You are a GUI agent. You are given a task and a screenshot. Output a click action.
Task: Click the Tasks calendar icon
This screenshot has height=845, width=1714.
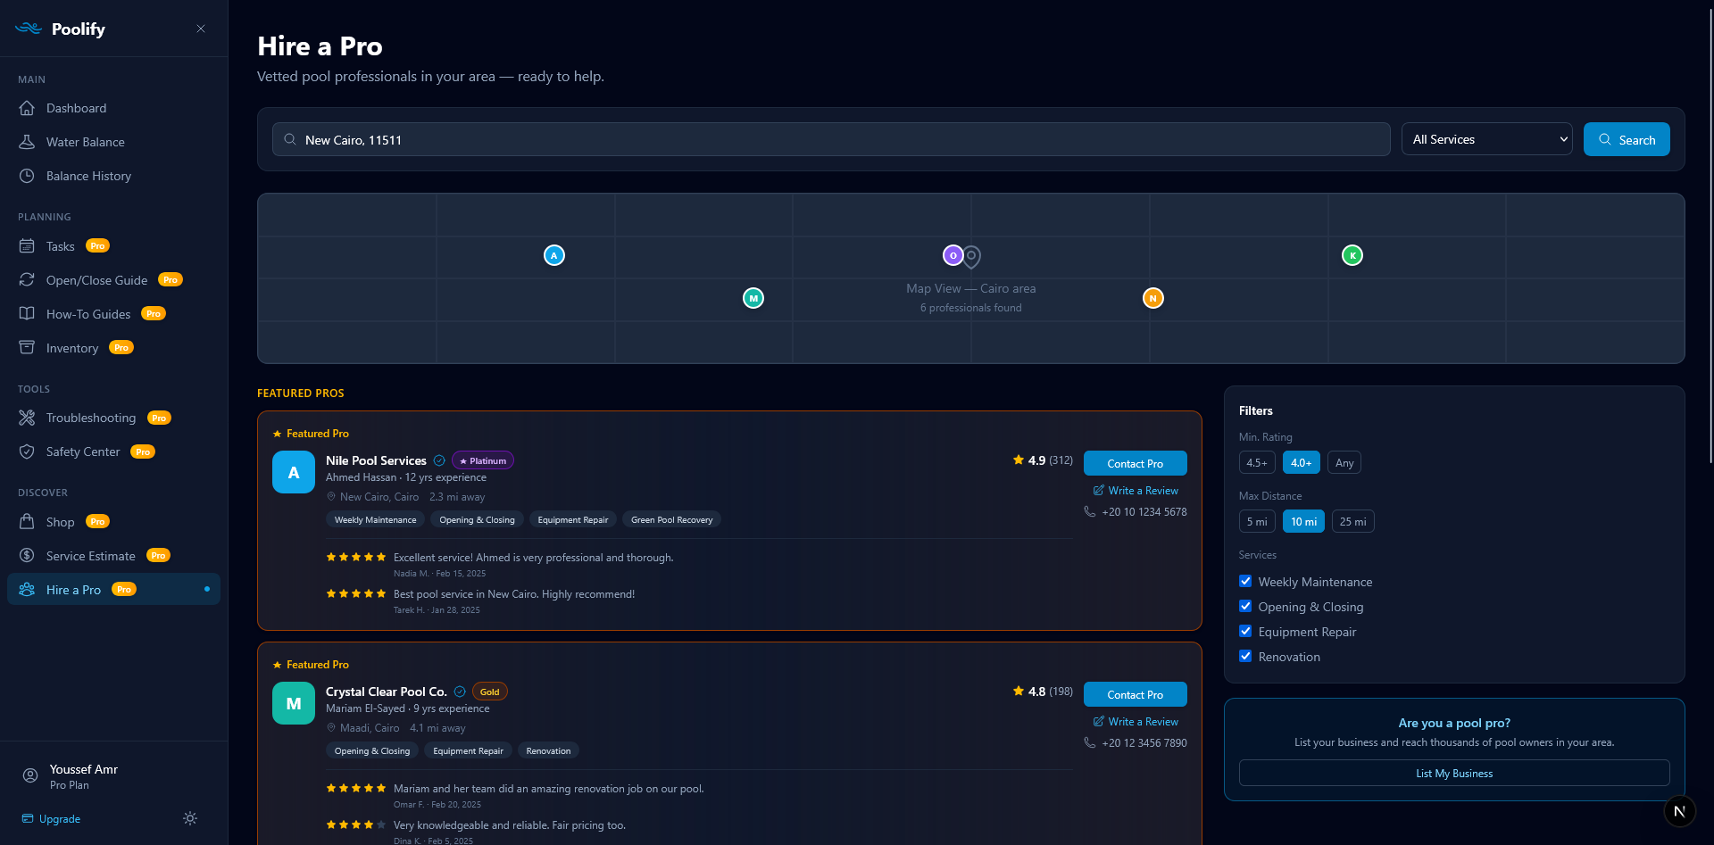click(27, 246)
